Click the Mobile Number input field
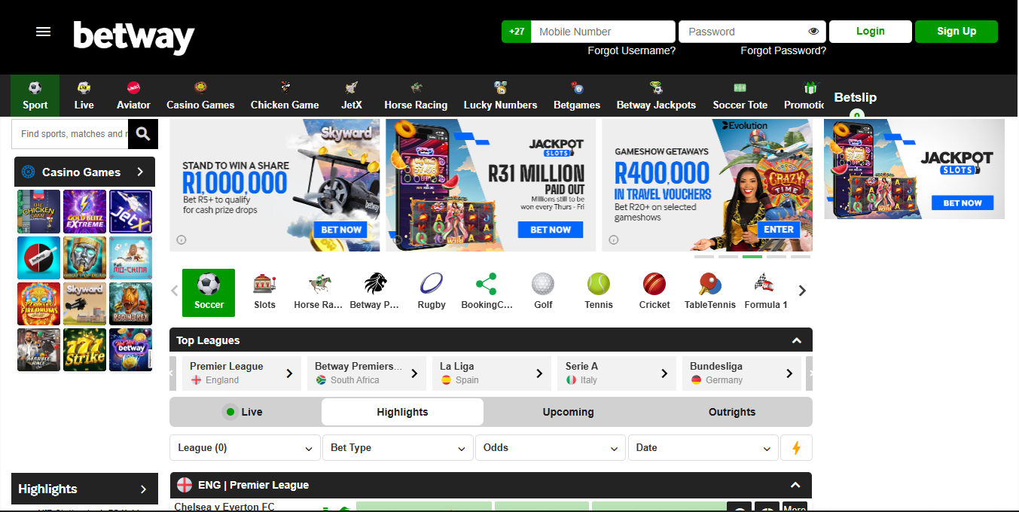1019x512 pixels. coord(603,32)
